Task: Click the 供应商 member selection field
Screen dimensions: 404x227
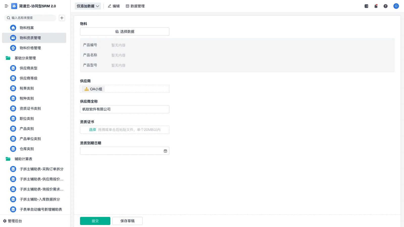Action: 125,89
